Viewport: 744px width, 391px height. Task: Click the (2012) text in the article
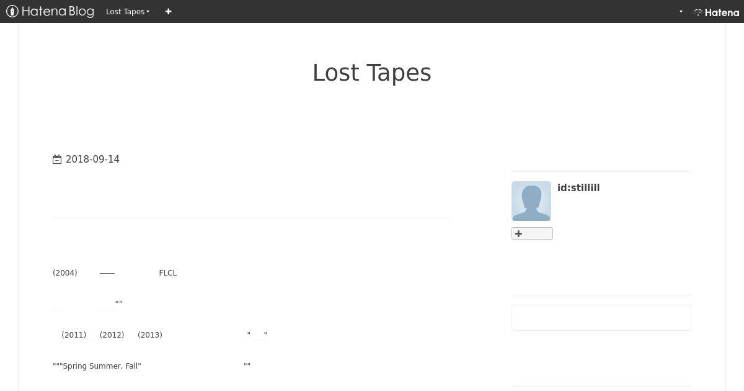pos(112,335)
